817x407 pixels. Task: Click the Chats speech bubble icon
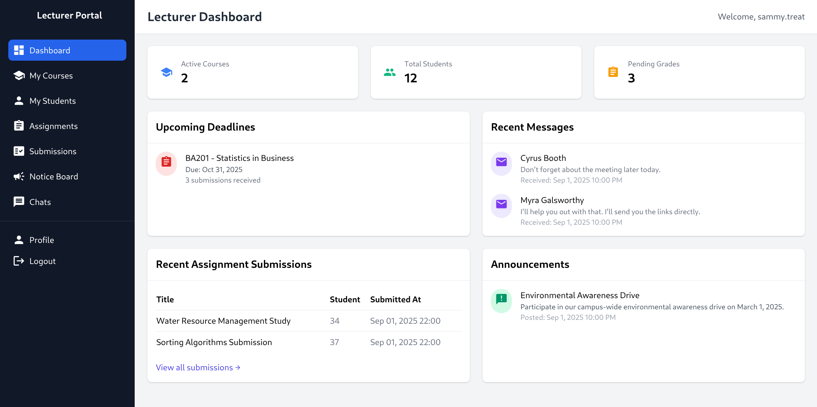pos(19,202)
